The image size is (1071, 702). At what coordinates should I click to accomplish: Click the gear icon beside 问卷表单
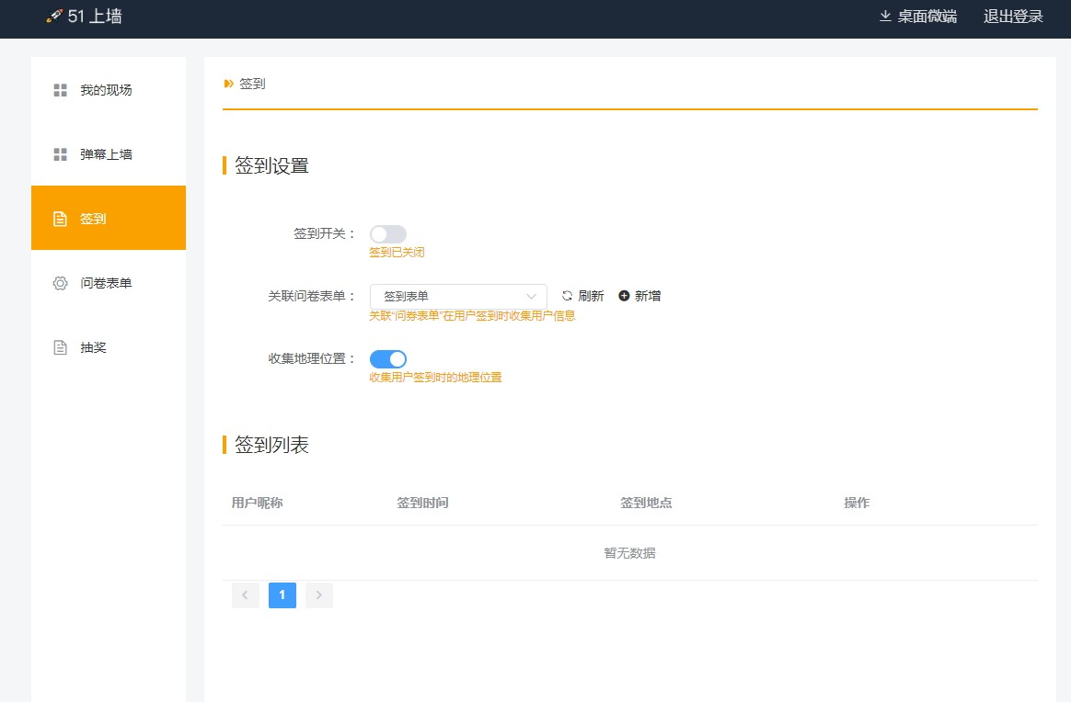(60, 283)
